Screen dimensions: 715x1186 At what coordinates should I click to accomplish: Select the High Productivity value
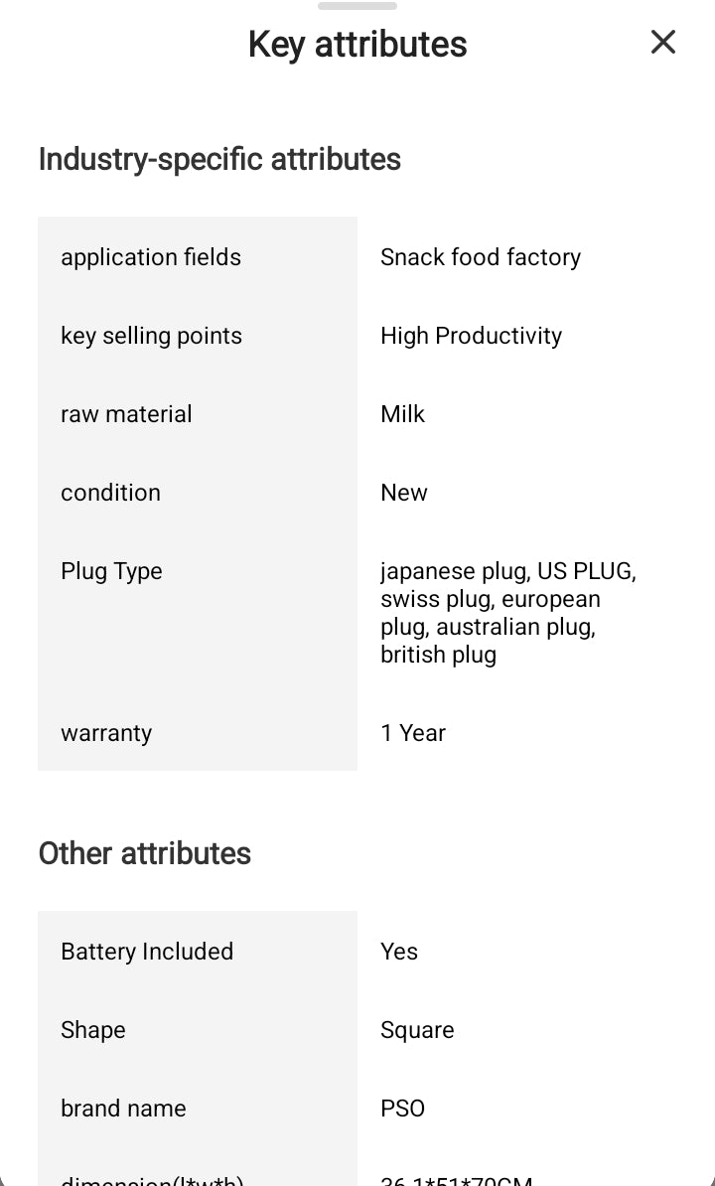pyautogui.click(x=471, y=336)
